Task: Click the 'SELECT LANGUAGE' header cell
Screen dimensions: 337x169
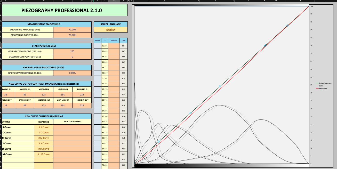Action: click(110, 24)
